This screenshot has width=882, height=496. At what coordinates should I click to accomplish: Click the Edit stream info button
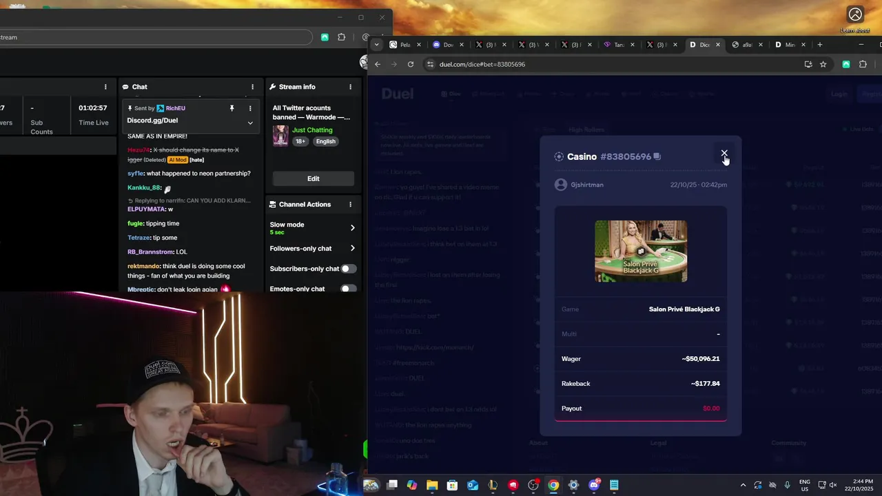point(314,178)
